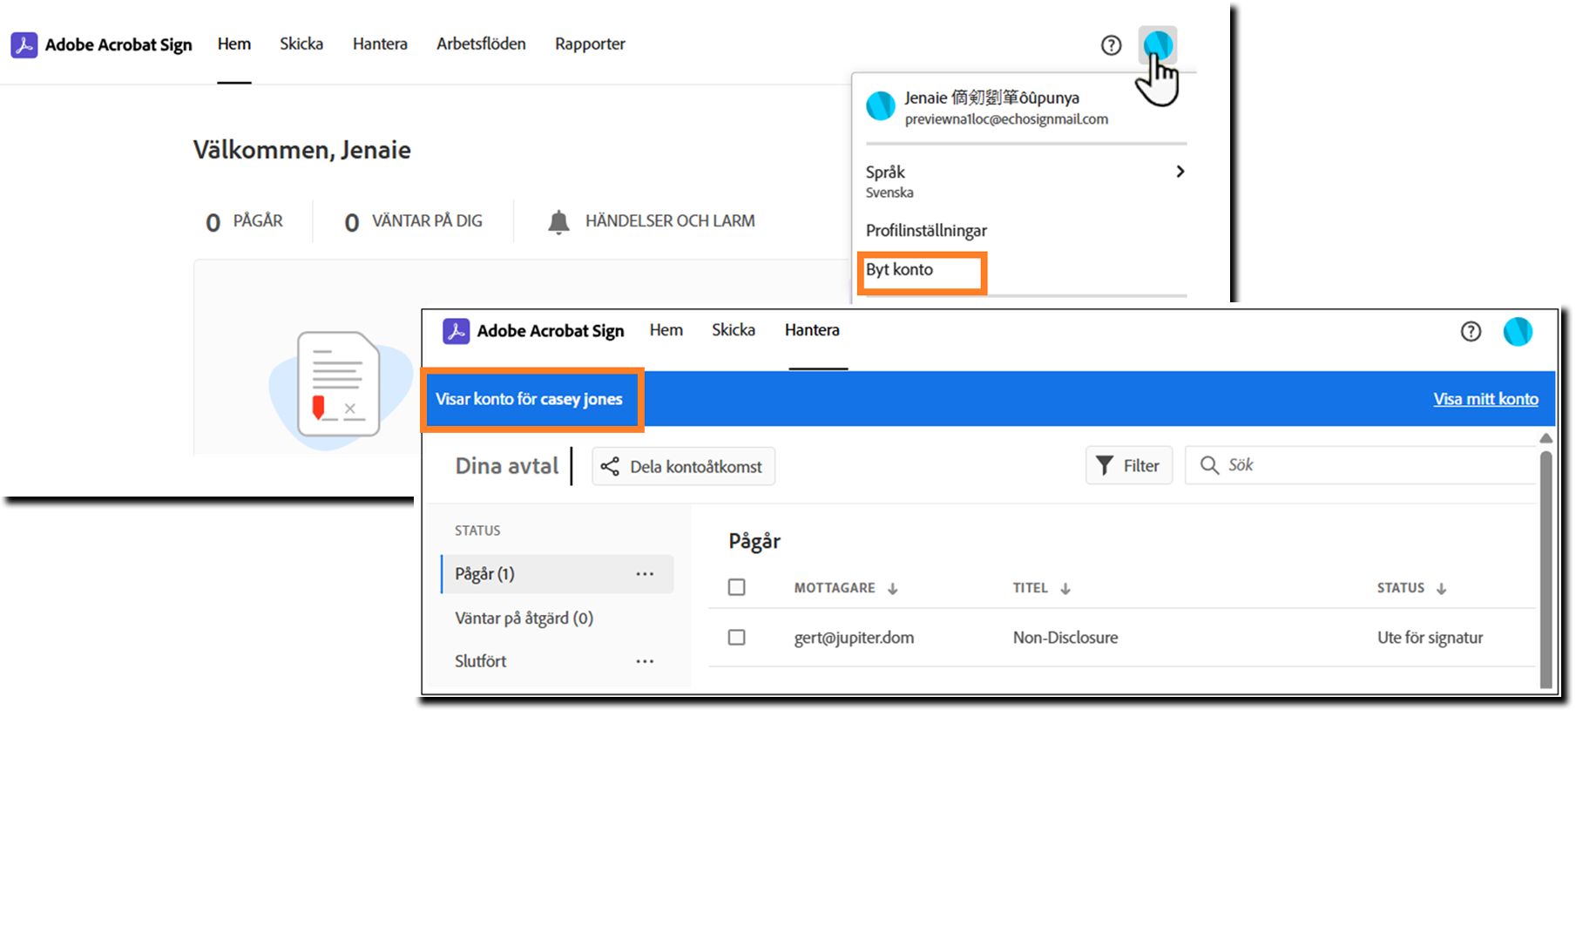Open Profilinställningar from the profile menu
The width and height of the screenshot is (1576, 933).
click(x=926, y=231)
